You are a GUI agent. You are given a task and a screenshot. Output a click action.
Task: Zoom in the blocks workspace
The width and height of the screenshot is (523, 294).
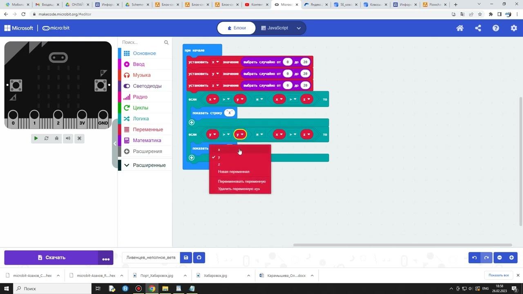[512, 258]
